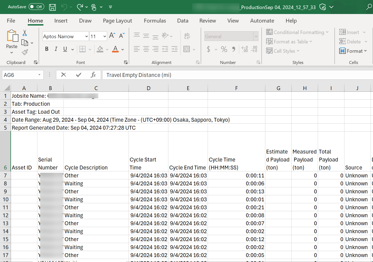
Task: Apply the red font color swatch
Action: coord(116,49)
